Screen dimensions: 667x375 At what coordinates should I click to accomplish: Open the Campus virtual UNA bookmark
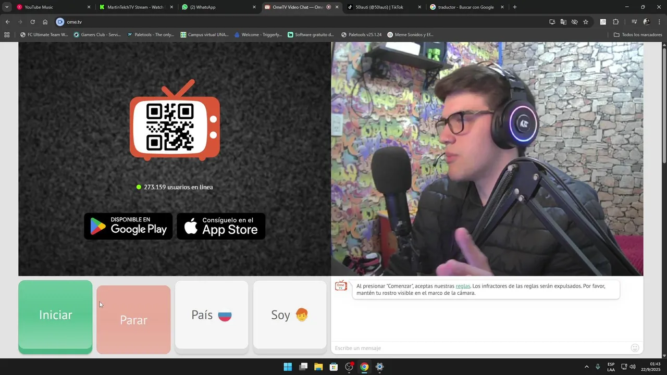(204, 35)
